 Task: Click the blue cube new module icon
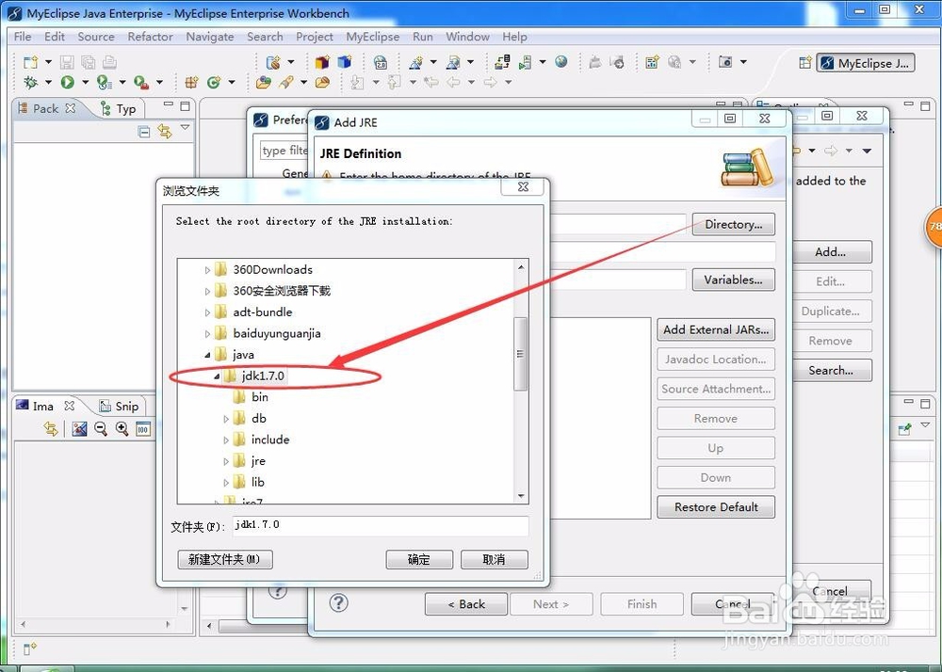345,62
